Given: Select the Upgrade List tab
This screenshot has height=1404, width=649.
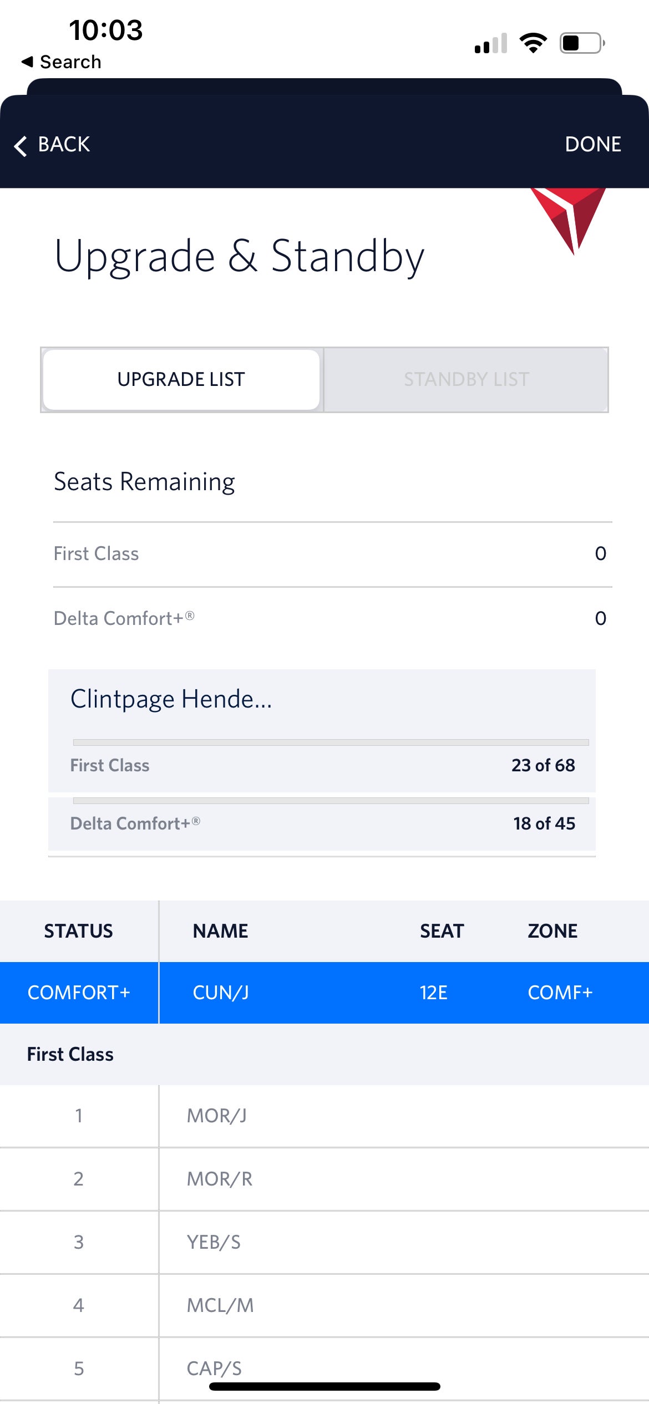Looking at the screenshot, I should click(180, 379).
